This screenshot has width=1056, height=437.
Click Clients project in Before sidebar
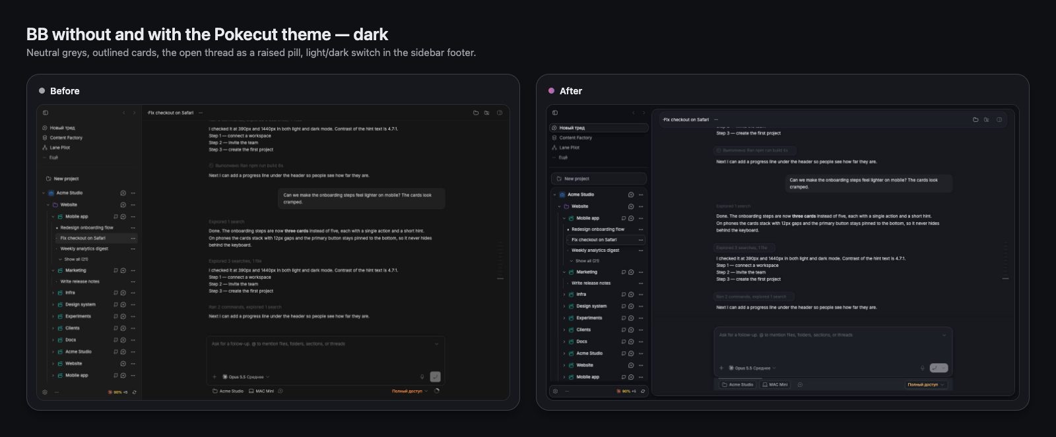[x=73, y=328]
